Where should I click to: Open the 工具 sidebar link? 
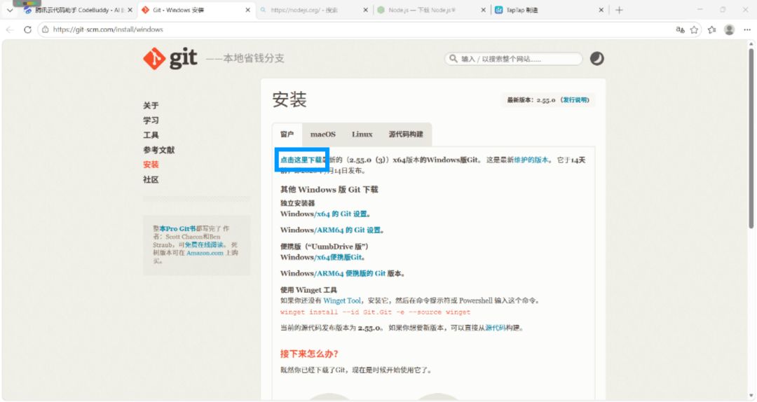tap(151, 135)
